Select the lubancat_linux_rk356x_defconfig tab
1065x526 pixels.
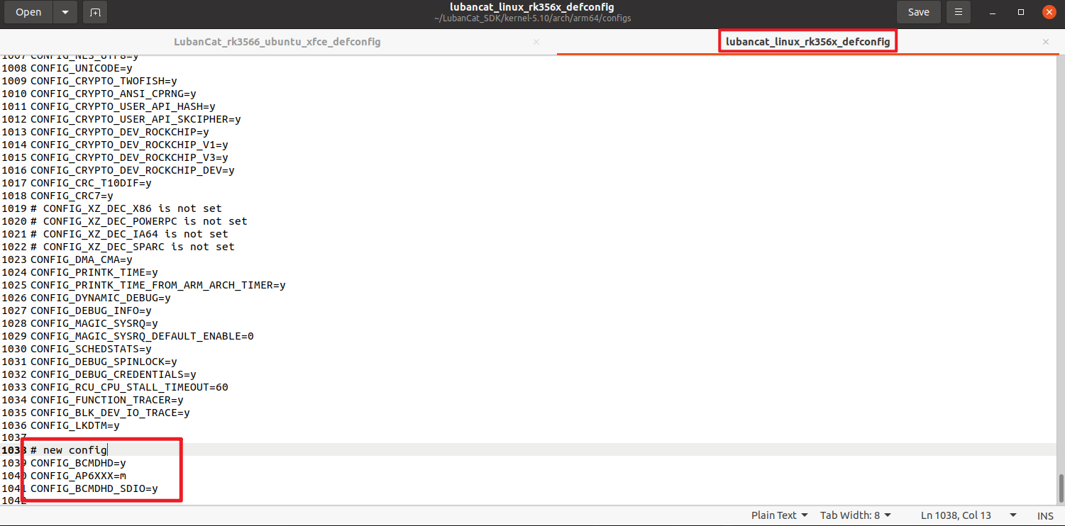click(807, 42)
